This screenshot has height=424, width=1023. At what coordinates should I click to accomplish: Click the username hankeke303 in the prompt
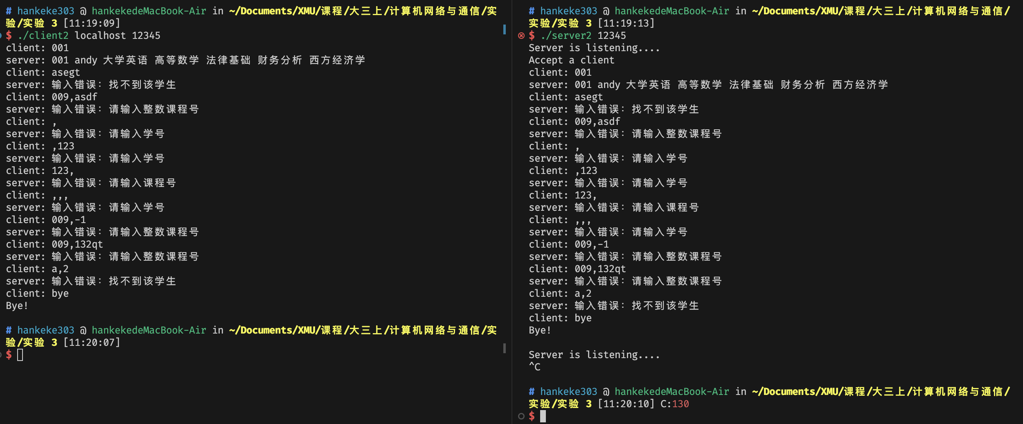pos(45,11)
